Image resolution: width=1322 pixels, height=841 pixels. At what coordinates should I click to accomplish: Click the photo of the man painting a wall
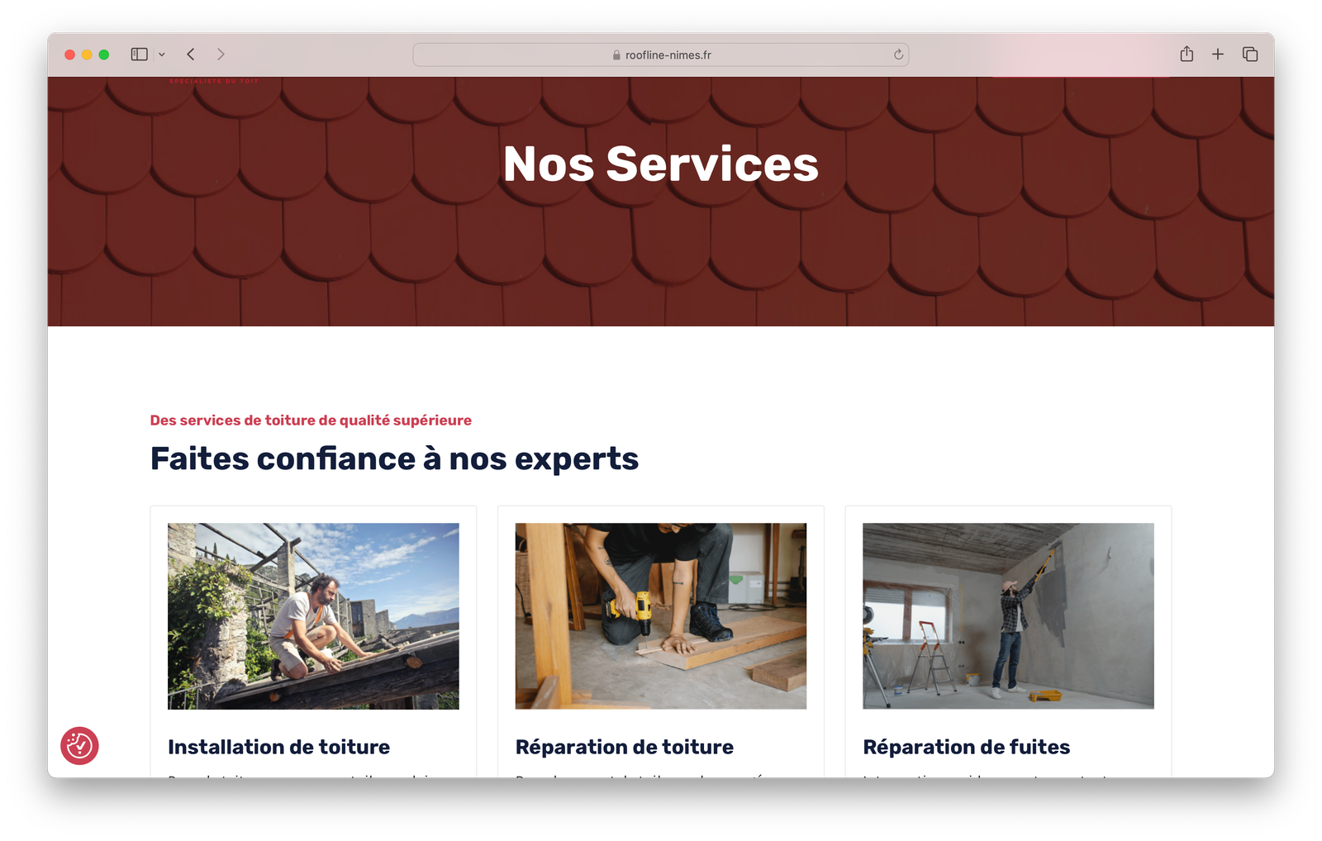click(x=1008, y=615)
